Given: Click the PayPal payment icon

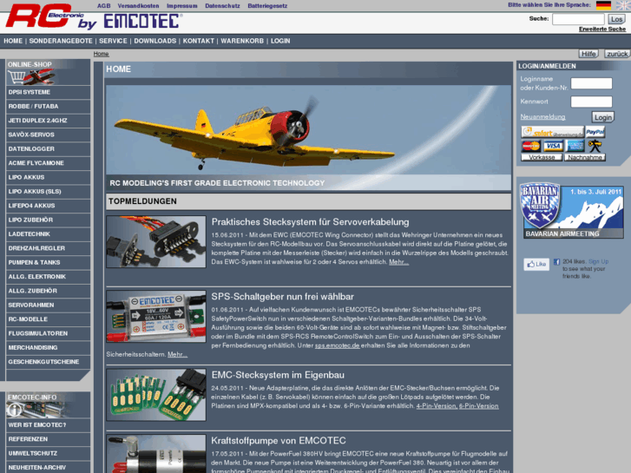Looking at the screenshot, I should click(x=595, y=132).
